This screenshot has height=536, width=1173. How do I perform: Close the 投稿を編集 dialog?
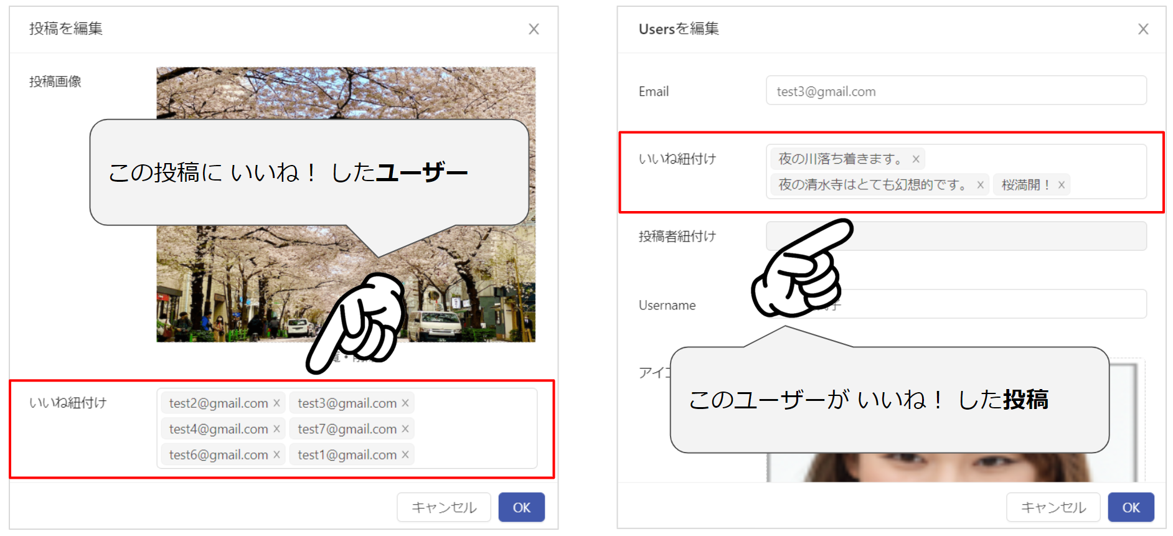(x=534, y=29)
